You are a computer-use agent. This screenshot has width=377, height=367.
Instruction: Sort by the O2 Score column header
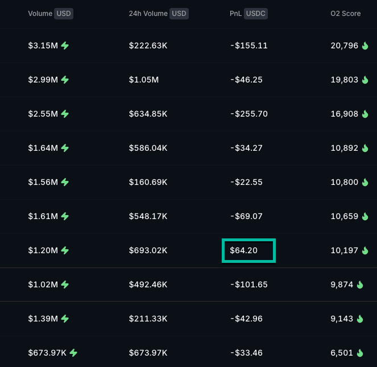point(345,14)
